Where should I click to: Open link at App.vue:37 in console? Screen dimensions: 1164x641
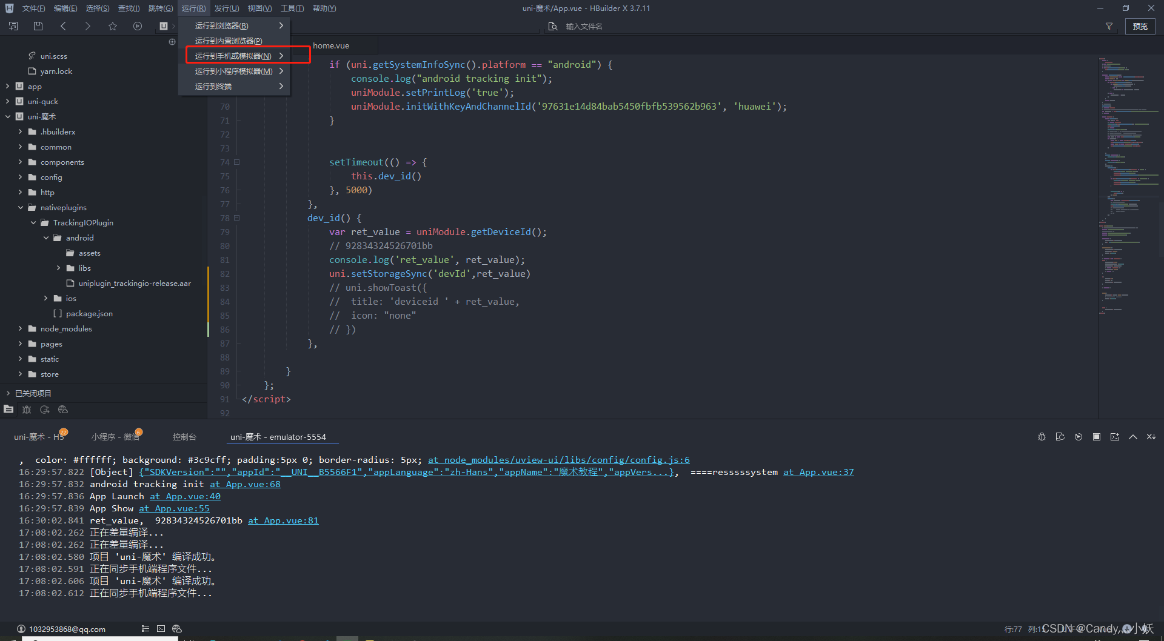(x=818, y=472)
